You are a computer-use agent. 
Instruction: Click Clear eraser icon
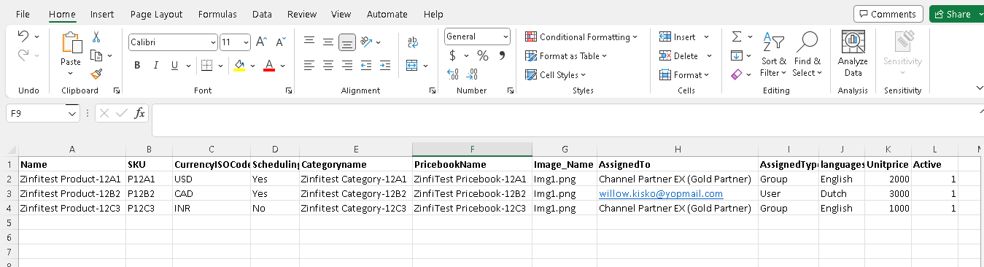736,74
